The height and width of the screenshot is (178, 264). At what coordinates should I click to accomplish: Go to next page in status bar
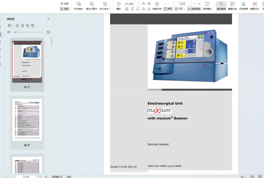pos(40,177)
